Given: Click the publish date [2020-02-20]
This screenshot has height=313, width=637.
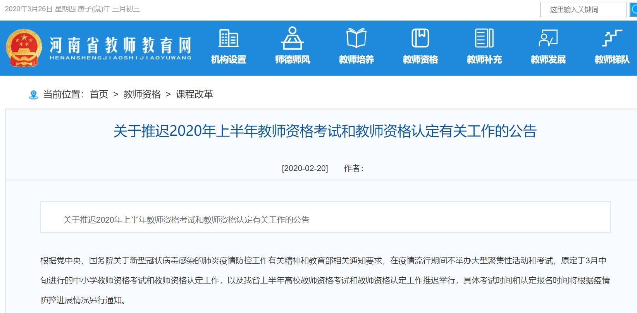Looking at the screenshot, I should (x=305, y=168).
